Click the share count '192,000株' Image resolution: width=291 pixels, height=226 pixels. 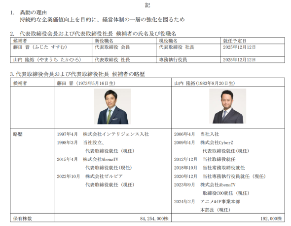point(271,219)
